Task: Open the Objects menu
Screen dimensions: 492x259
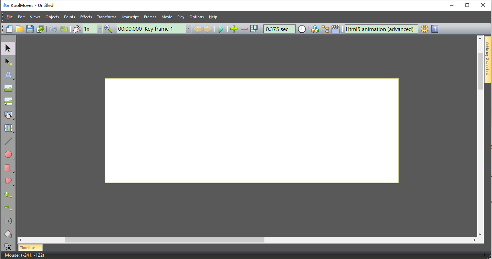Action: click(x=52, y=17)
